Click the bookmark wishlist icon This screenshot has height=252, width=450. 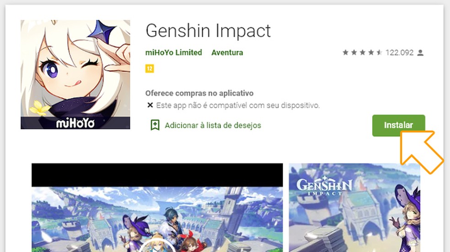click(x=155, y=125)
